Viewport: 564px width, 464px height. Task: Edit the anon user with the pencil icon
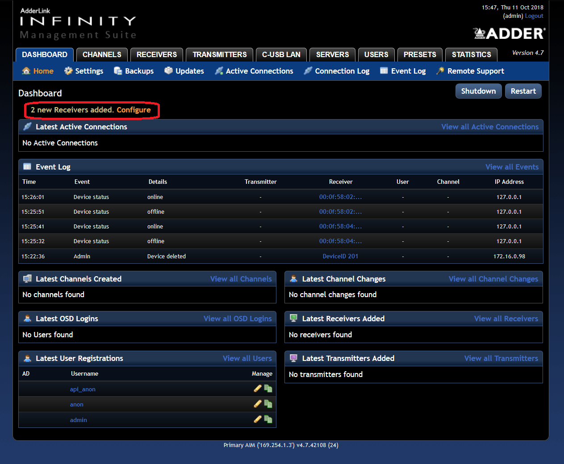coord(258,404)
